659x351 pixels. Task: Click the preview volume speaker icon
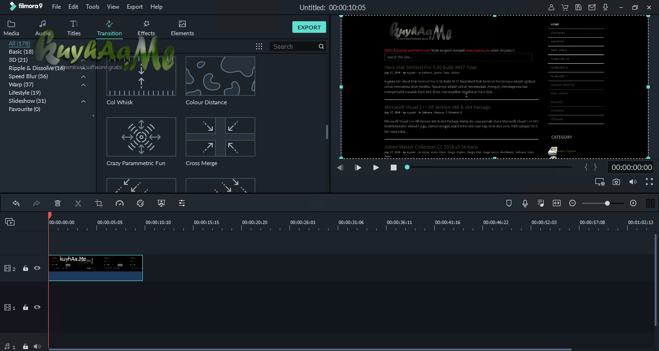coord(633,182)
